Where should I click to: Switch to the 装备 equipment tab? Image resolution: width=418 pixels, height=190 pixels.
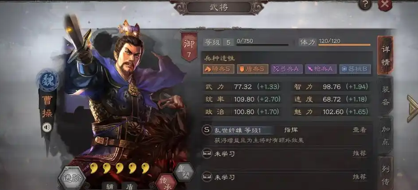tap(386, 96)
